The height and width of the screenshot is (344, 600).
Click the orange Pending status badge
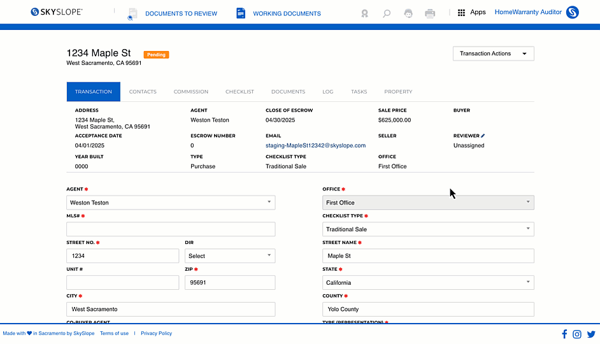point(156,55)
